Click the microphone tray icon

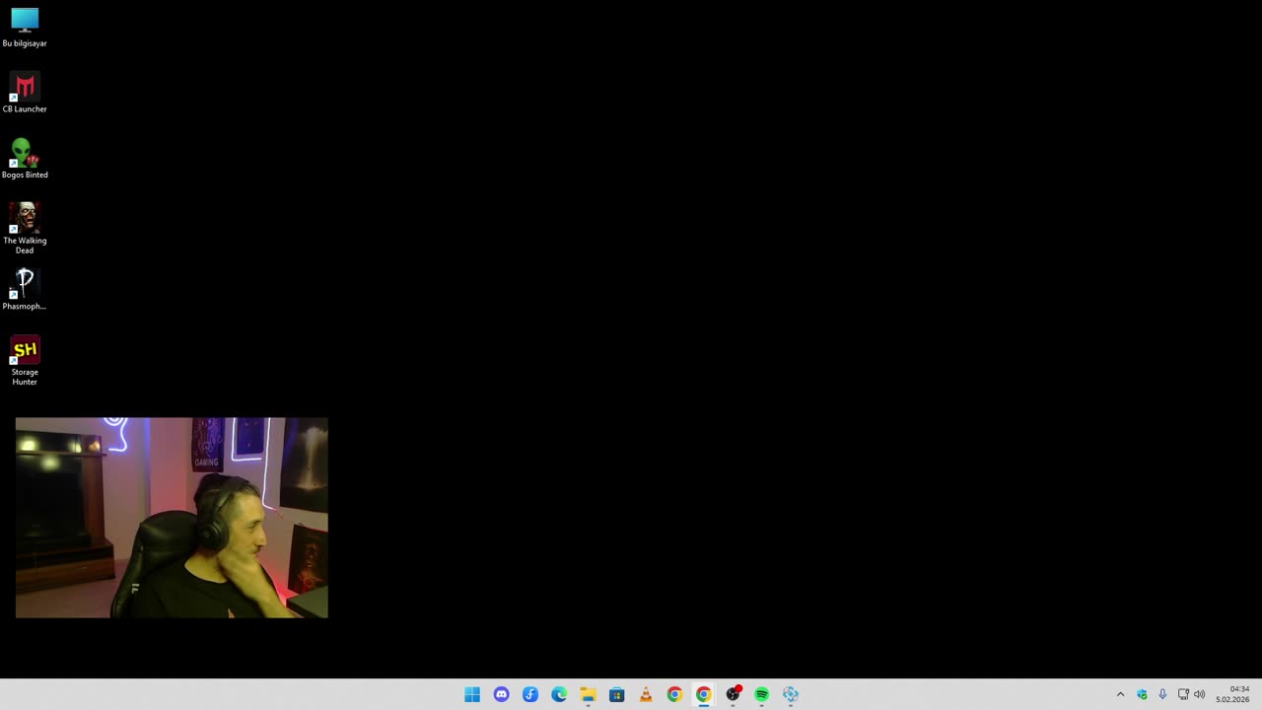point(1162,694)
